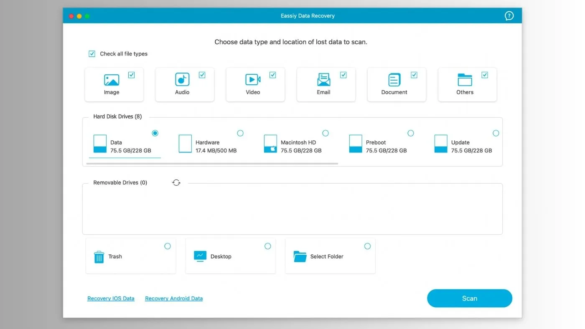Screen dimensions: 585x329
Task: Uncheck the Document checkbox
Action: (x=414, y=75)
